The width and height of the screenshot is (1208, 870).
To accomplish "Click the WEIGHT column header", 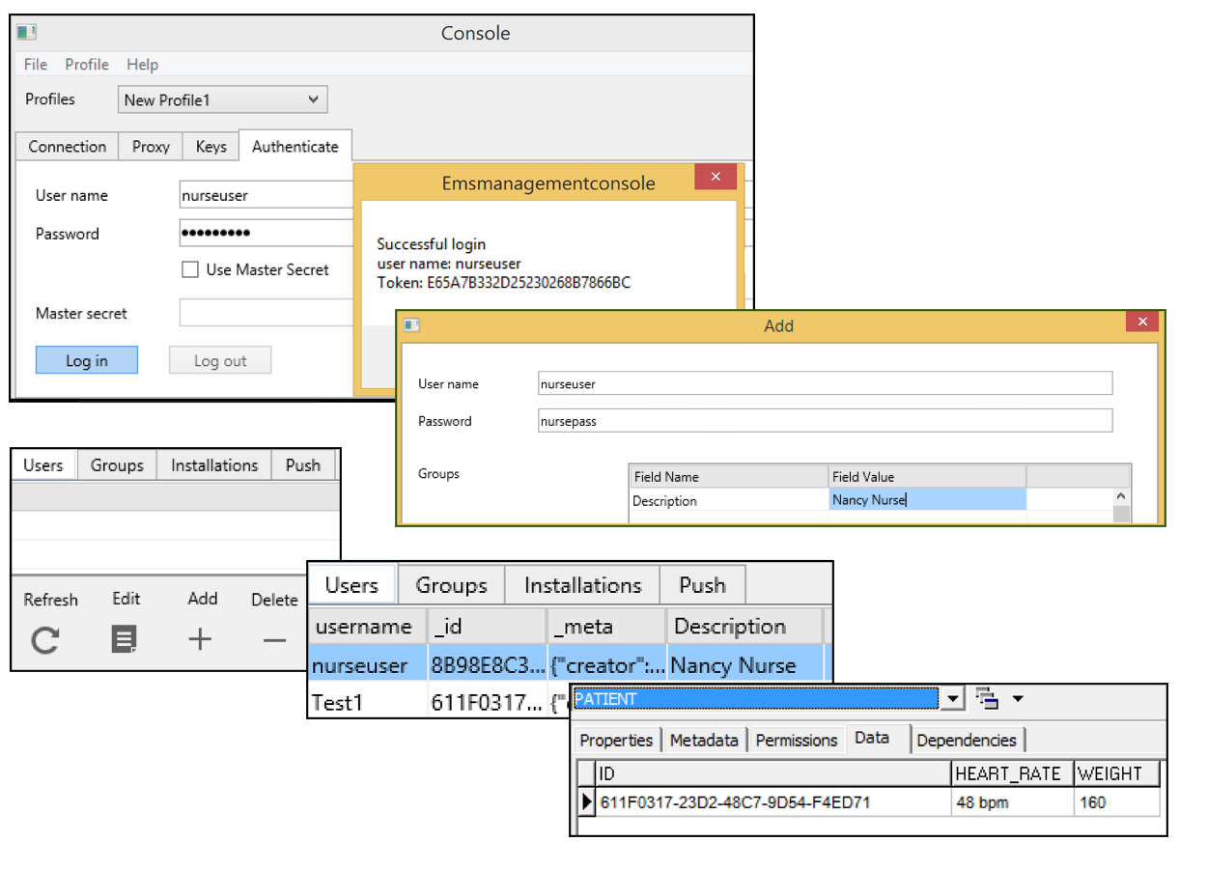I will pyautogui.click(x=1116, y=773).
